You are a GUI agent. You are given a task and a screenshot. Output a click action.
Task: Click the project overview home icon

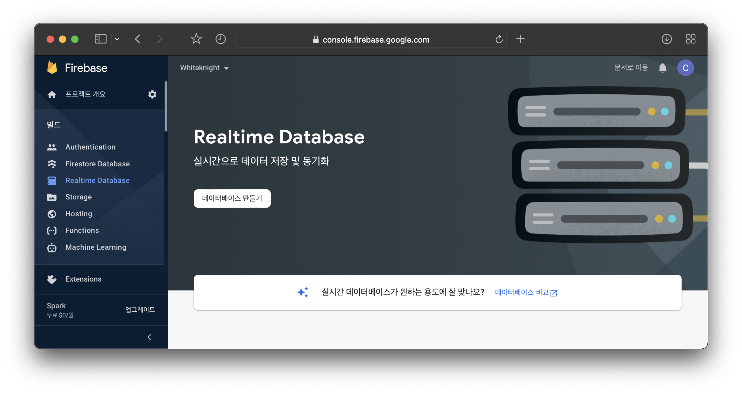52,95
